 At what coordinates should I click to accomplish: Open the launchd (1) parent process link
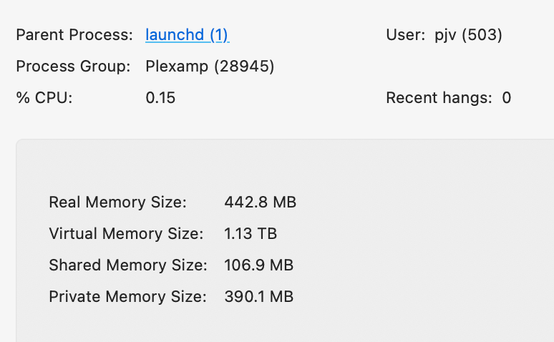187,35
